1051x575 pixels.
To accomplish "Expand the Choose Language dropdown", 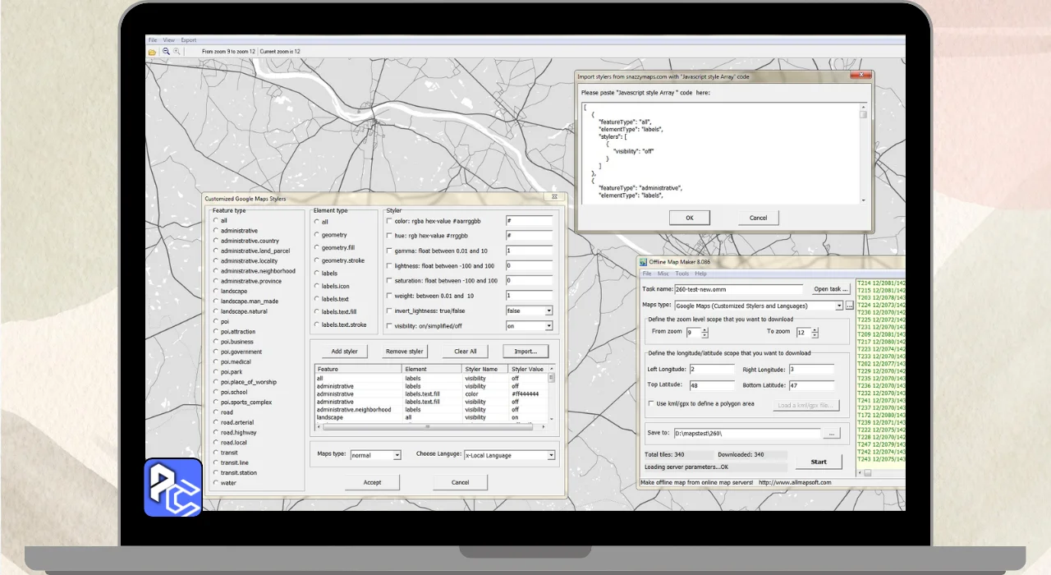I will pyautogui.click(x=550, y=455).
